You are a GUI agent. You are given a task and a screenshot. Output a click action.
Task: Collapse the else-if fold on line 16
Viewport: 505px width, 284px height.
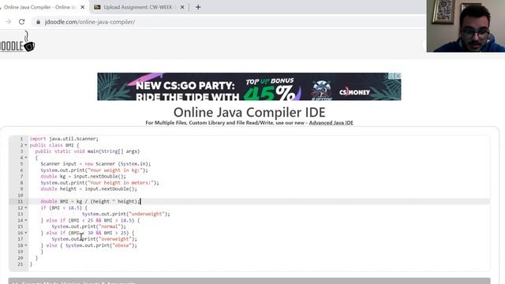tap(26, 233)
